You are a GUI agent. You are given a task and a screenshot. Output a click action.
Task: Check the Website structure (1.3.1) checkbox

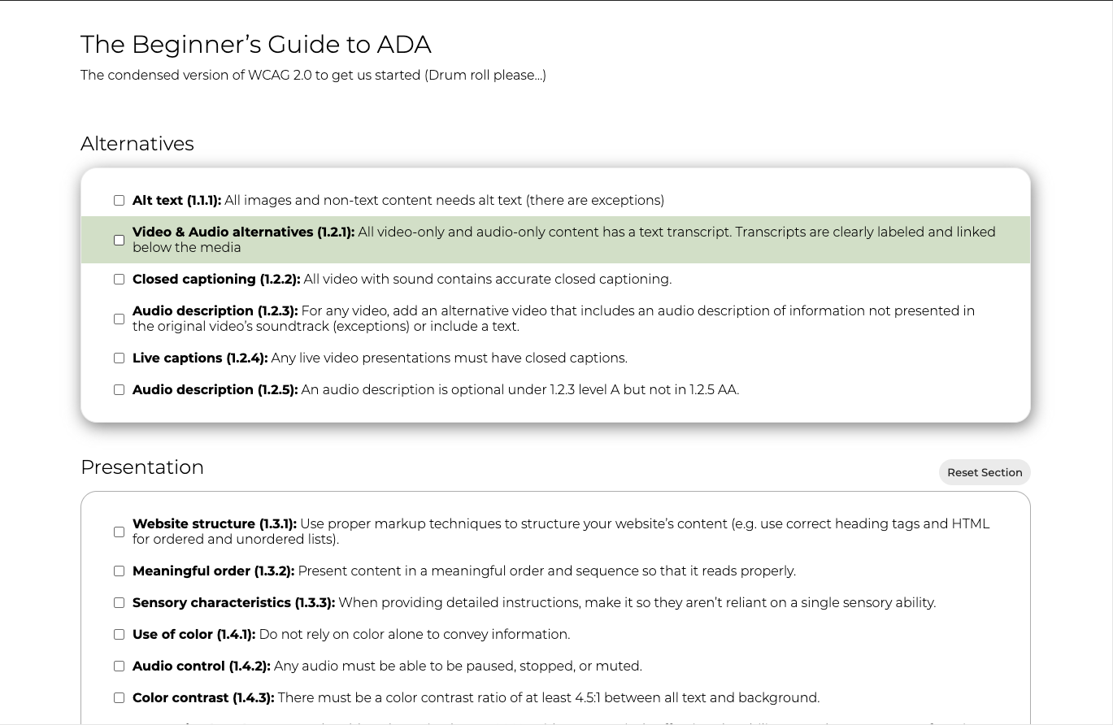coord(119,532)
